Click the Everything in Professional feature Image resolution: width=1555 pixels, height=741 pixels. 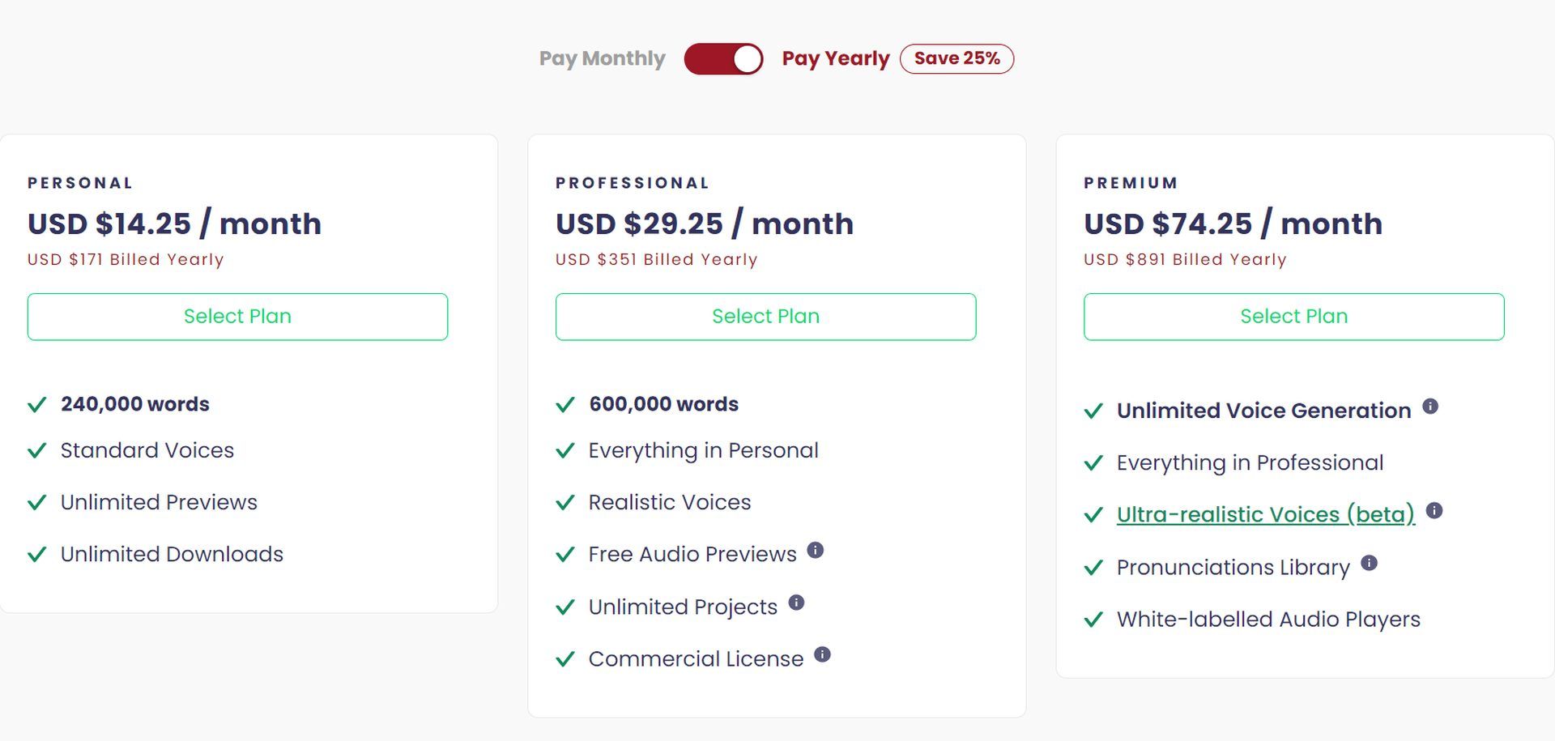coord(1250,462)
